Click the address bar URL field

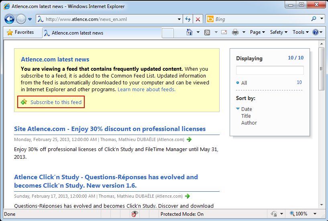click(x=109, y=19)
